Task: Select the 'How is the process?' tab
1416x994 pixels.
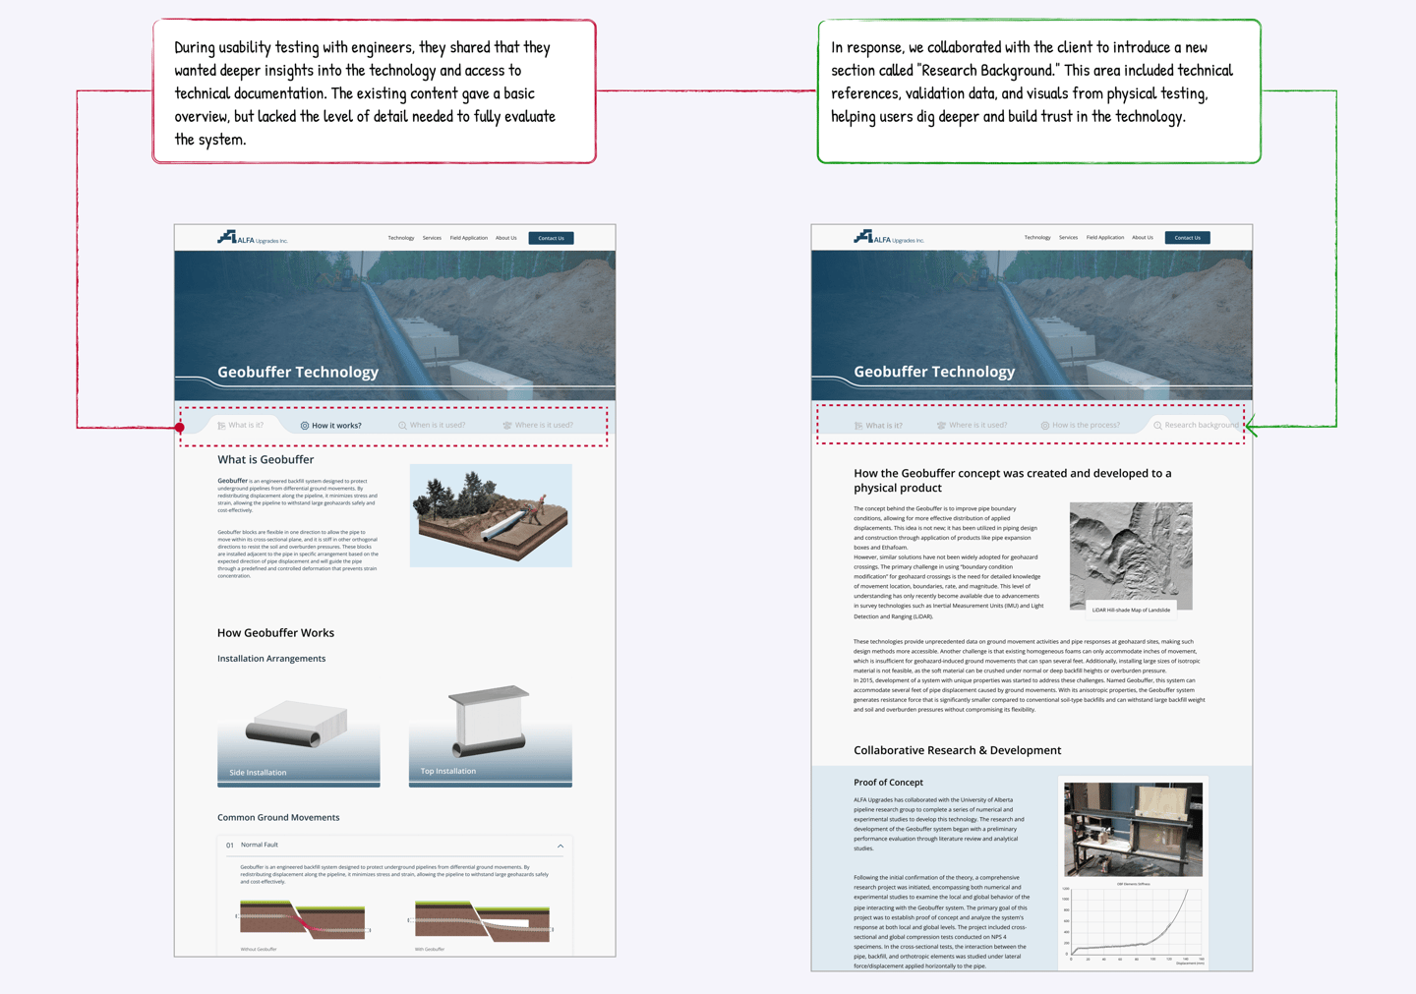Action: pos(1081,426)
